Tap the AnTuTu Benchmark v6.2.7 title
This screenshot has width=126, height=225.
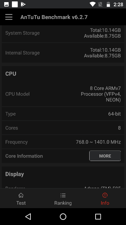[54, 17]
